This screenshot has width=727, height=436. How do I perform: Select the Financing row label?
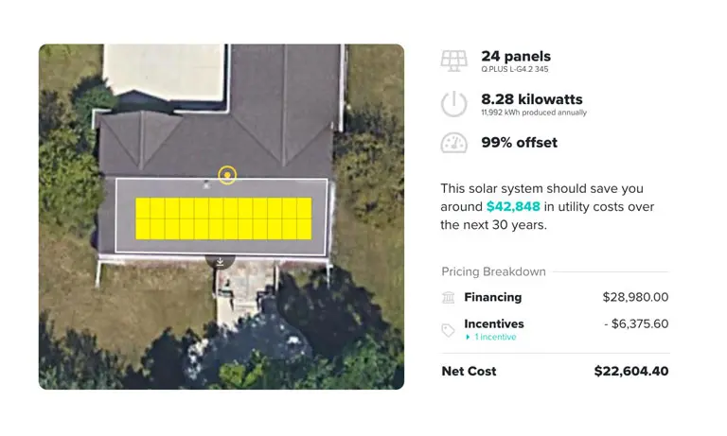point(492,297)
